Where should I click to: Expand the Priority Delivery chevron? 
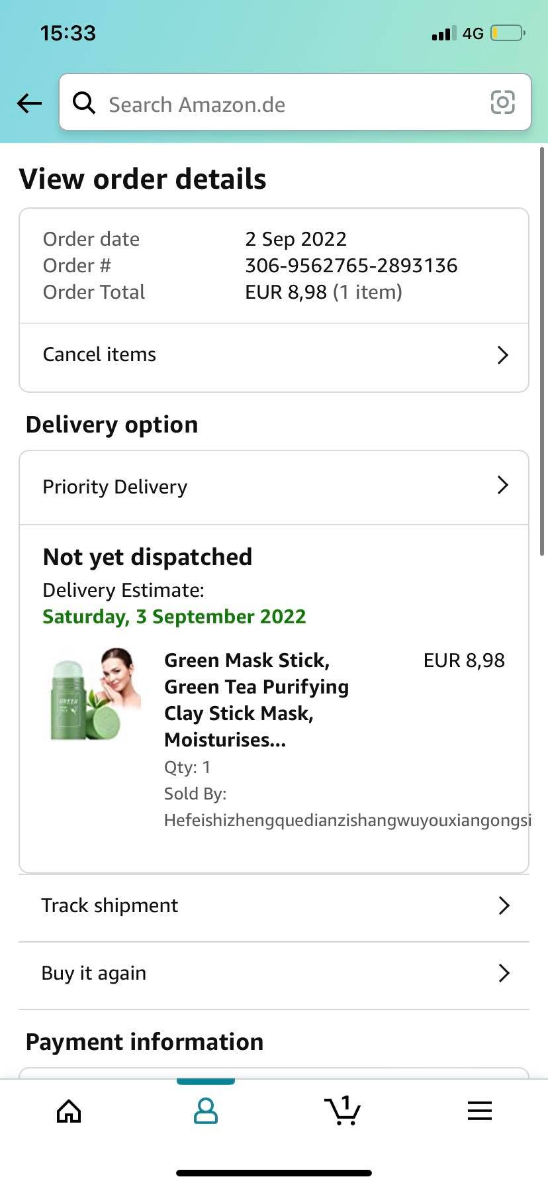point(502,486)
